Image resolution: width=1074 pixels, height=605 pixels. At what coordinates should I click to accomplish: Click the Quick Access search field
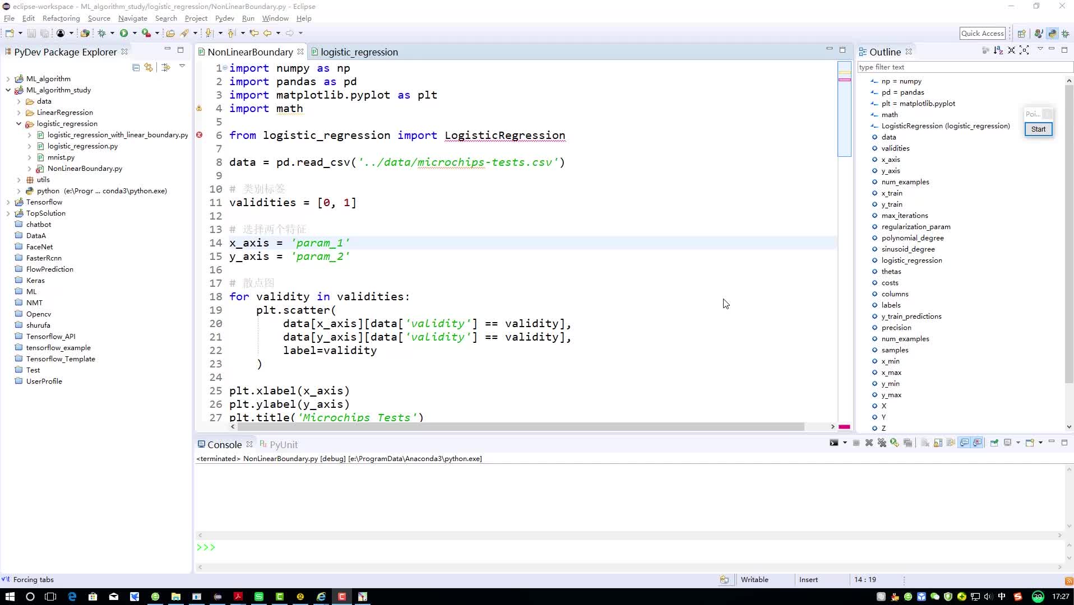(x=982, y=34)
